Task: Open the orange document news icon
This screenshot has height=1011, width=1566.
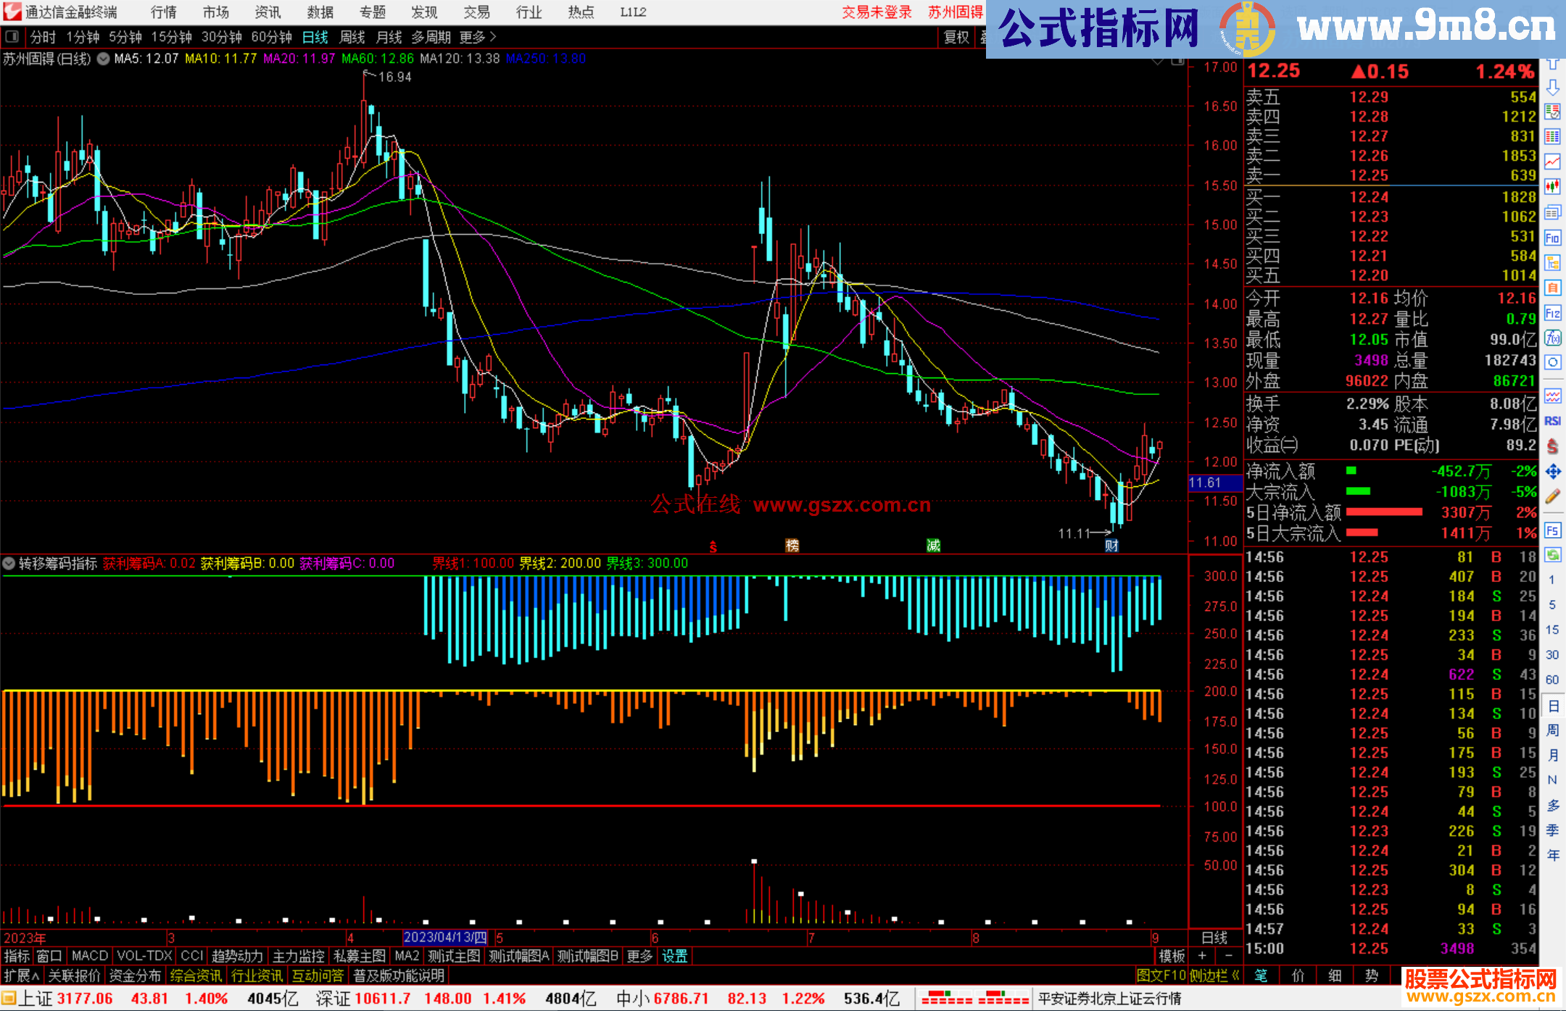Action: coord(1552,288)
